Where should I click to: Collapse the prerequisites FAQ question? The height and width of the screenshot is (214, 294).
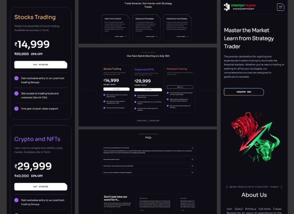192,148
